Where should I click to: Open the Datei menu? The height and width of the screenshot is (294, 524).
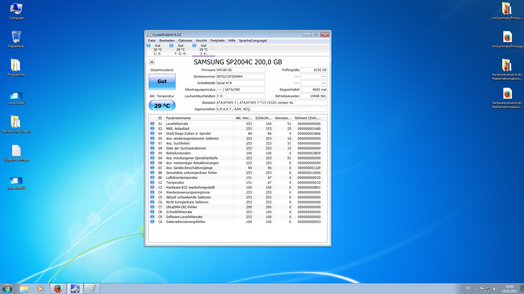152,41
